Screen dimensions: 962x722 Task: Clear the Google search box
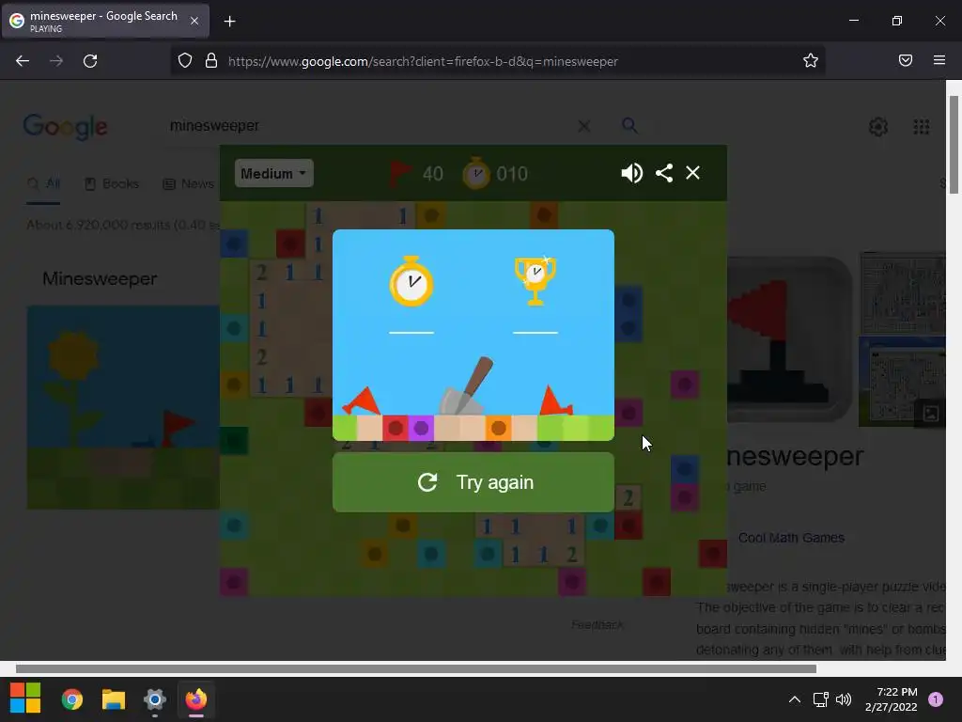[584, 126]
